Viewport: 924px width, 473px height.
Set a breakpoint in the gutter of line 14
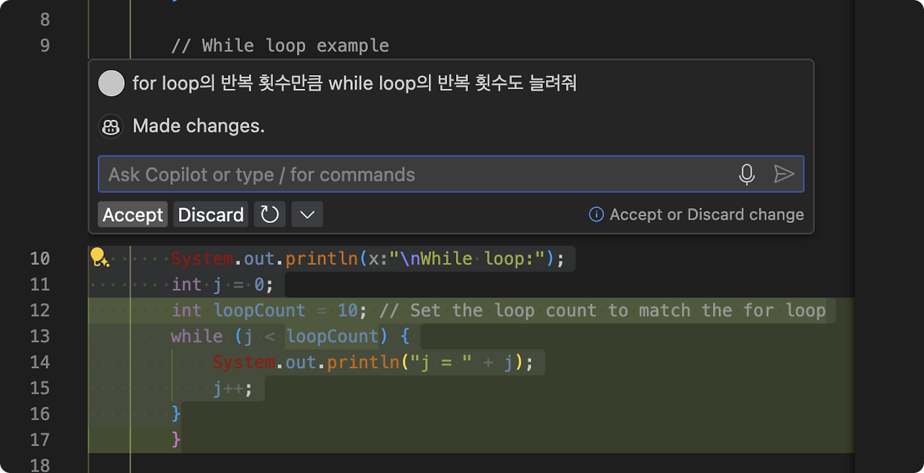click(x=72, y=362)
